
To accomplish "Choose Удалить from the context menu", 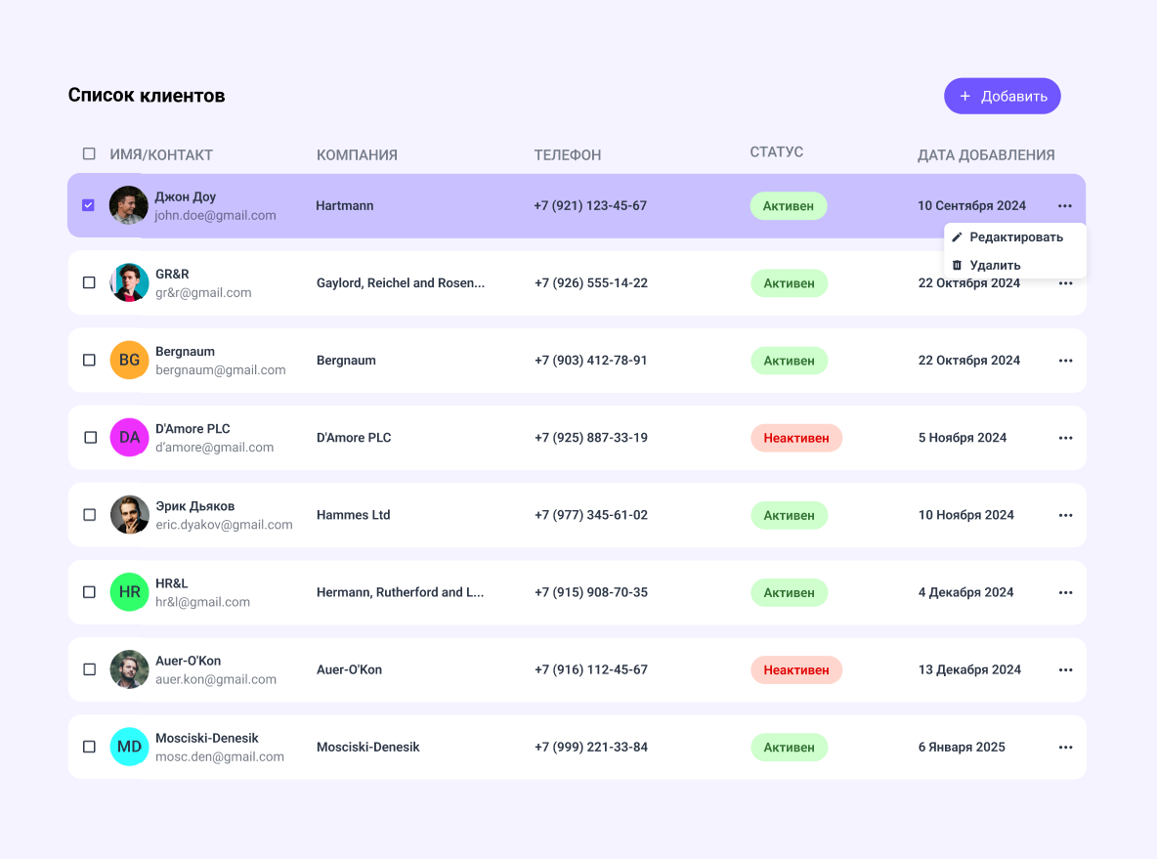I will pos(995,265).
